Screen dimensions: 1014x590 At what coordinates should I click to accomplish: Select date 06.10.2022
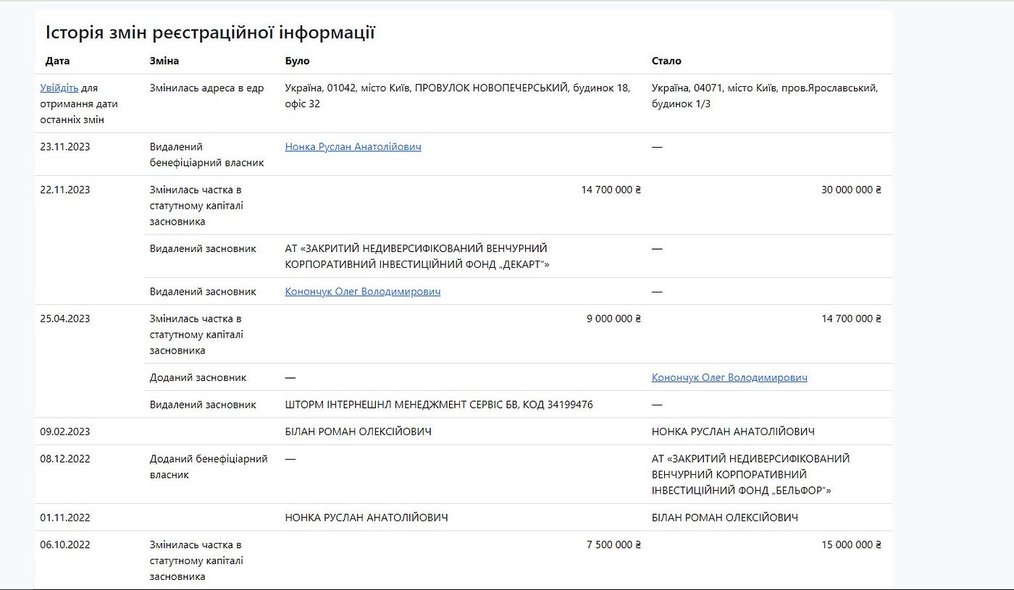coord(65,544)
